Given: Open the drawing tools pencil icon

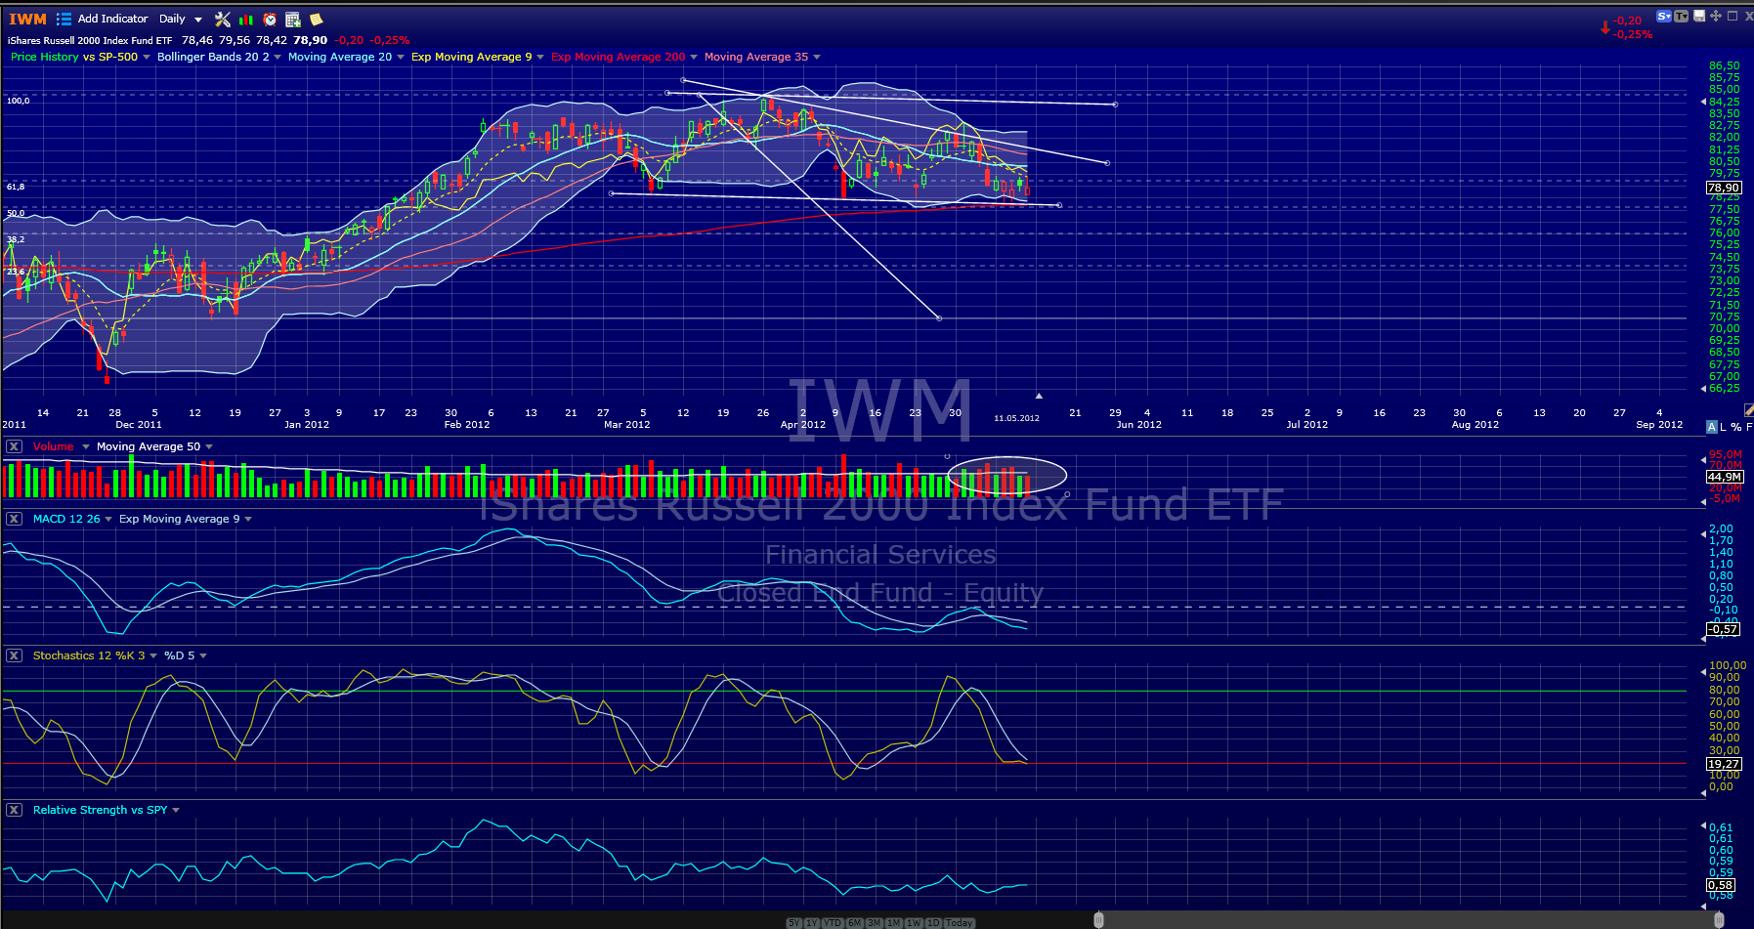Looking at the screenshot, I should (x=1748, y=410).
